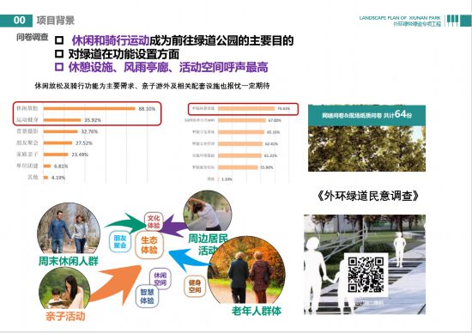Click the couple walking circular photo

pyautogui.click(x=69, y=229)
